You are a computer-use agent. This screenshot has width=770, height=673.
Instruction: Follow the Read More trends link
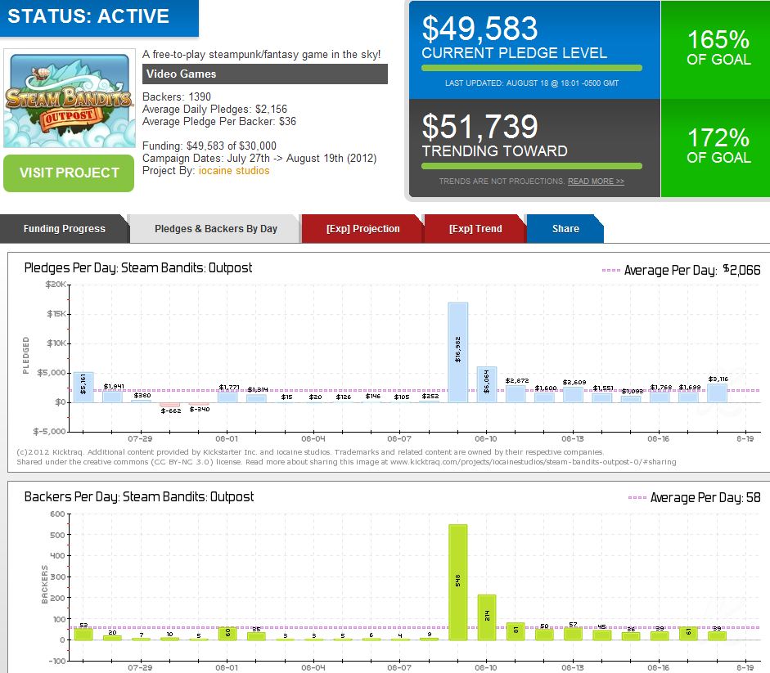pyautogui.click(x=596, y=182)
